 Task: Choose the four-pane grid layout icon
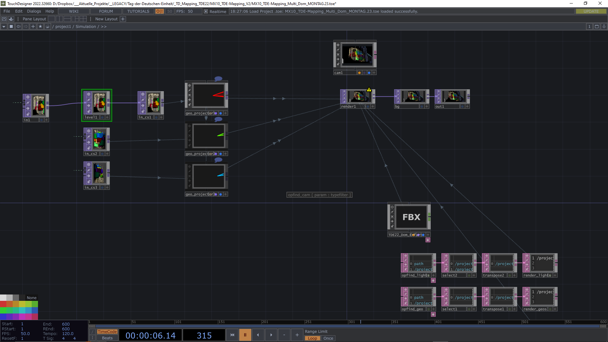click(83, 19)
